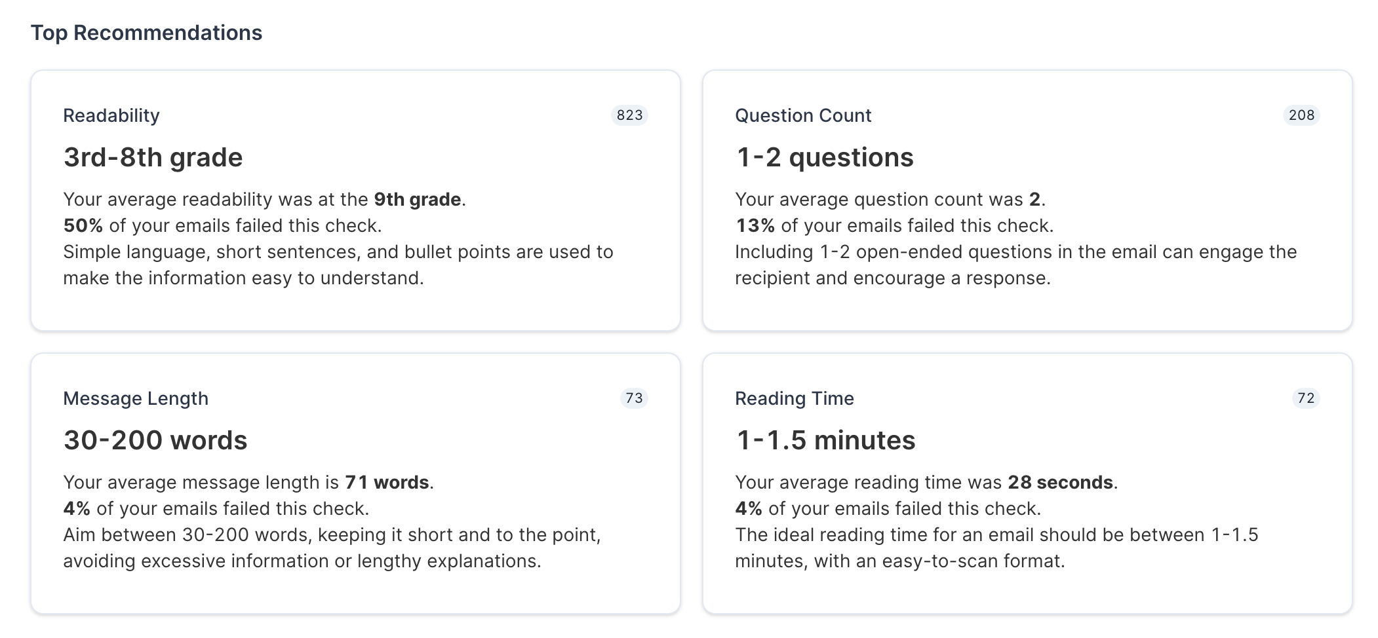Open the Readability recommendation card
The image size is (1378, 638).
click(x=355, y=200)
